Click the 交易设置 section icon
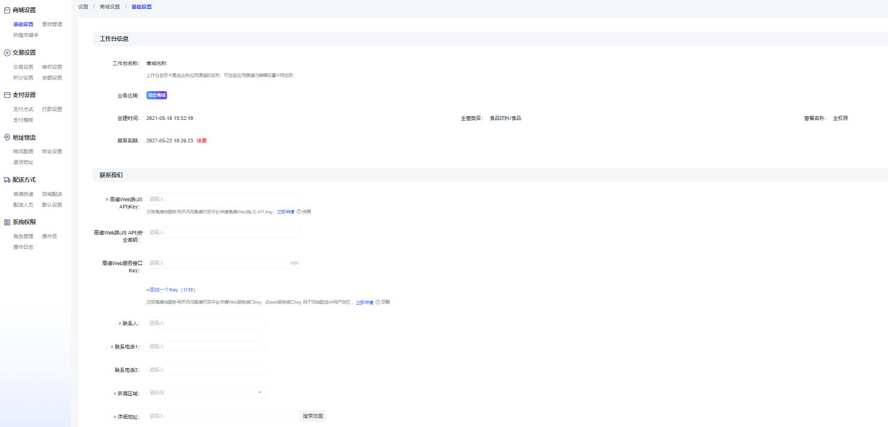888x427 pixels. 7,53
